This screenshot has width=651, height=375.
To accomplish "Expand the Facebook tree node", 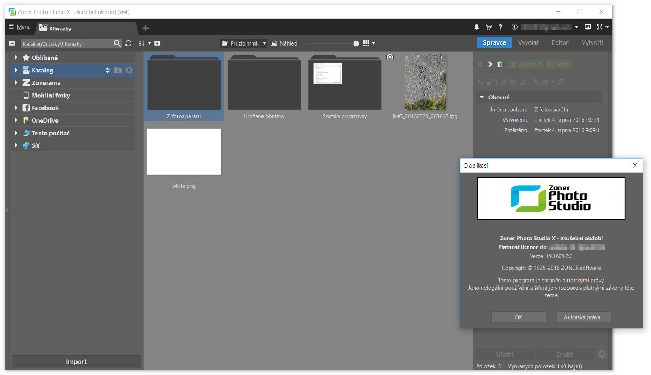I will click(16, 108).
